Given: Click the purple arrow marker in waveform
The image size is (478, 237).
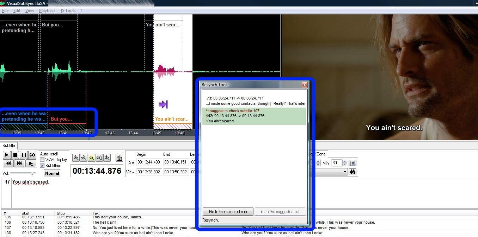Looking at the screenshot, I should tap(163, 104).
